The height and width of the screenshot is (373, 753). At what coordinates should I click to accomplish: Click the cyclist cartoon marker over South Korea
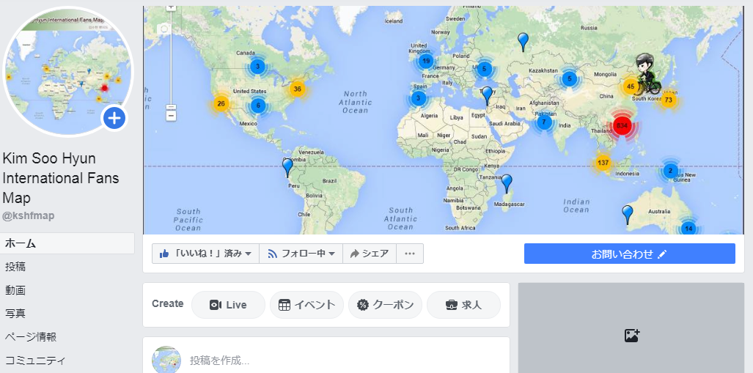[x=647, y=73]
